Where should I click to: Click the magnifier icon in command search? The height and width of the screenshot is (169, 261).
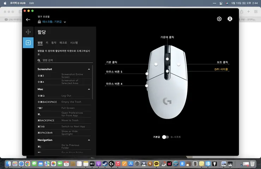[39, 60]
